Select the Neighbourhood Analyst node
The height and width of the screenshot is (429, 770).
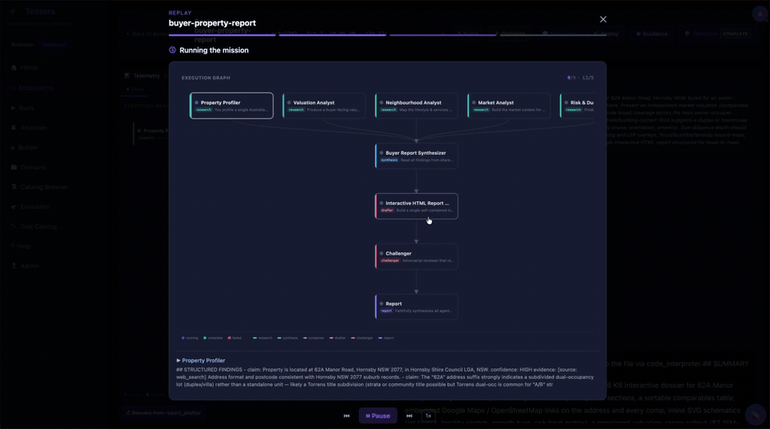pyautogui.click(x=416, y=106)
